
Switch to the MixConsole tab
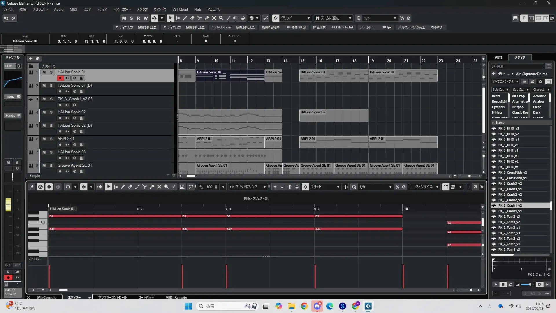coord(47,297)
